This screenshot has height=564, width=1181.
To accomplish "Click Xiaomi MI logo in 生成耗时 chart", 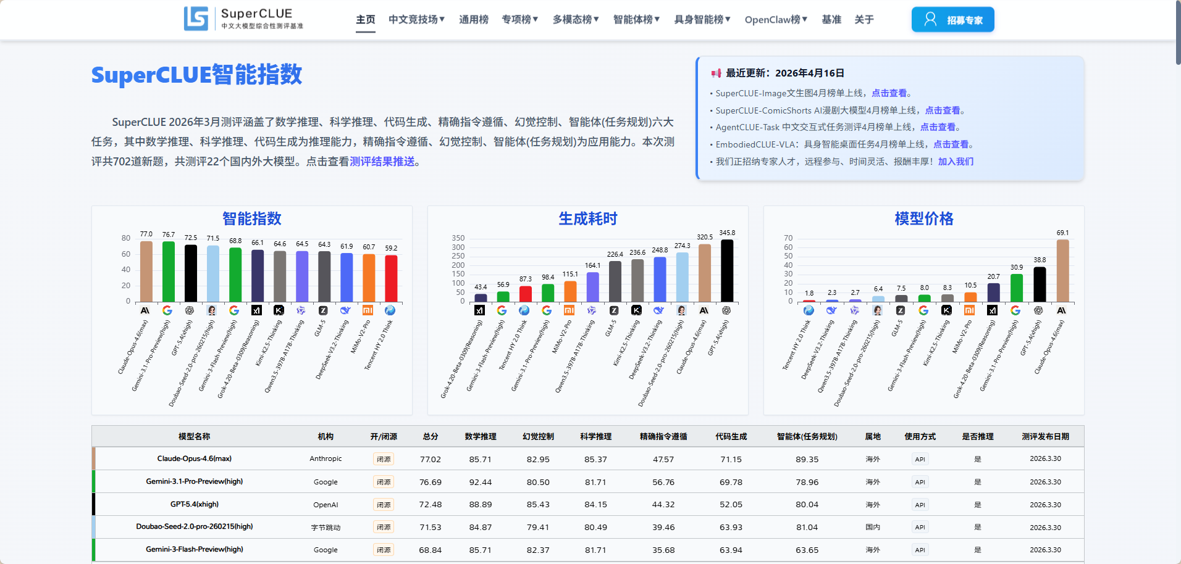I will point(569,310).
